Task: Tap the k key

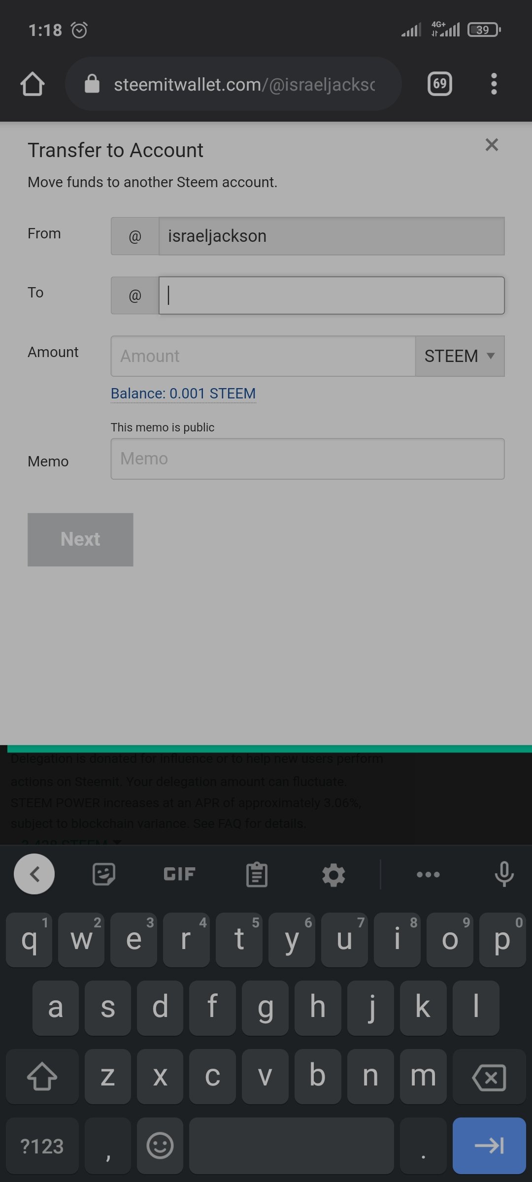Action: (x=423, y=1008)
